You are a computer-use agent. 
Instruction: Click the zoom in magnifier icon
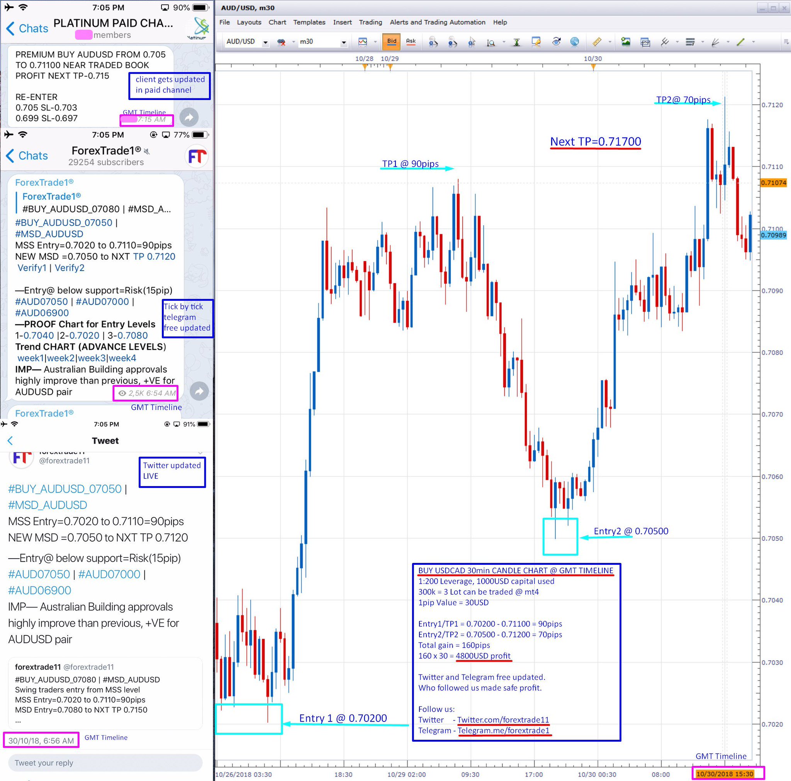pyautogui.click(x=433, y=42)
